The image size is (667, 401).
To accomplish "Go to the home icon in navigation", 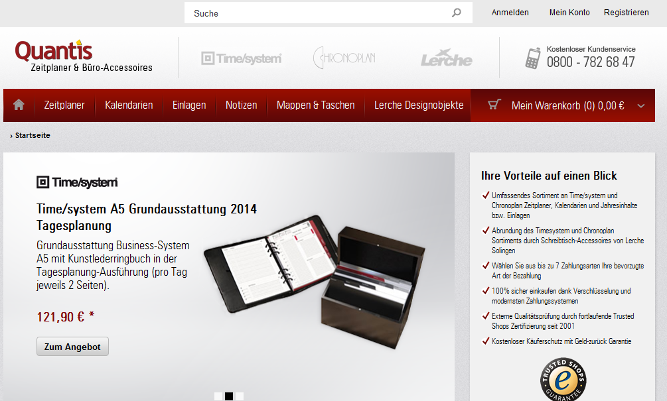I will (x=19, y=105).
